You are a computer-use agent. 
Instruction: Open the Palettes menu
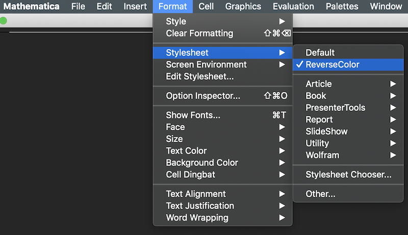pyautogui.click(x=342, y=6)
